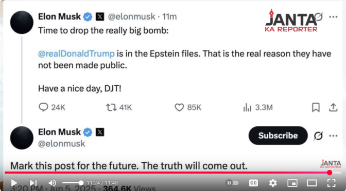Like the tweet with 85K likes
Viewport: 346px width, 191px height.
coord(188,107)
